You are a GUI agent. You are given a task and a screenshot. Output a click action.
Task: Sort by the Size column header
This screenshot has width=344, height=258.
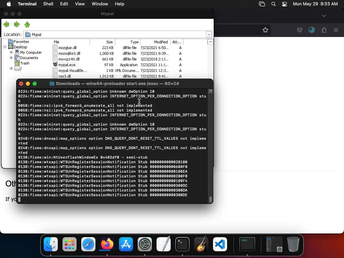[x=102, y=42]
